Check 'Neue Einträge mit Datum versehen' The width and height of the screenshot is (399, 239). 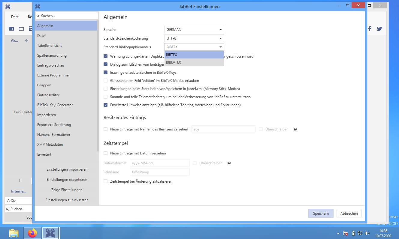coord(106,153)
